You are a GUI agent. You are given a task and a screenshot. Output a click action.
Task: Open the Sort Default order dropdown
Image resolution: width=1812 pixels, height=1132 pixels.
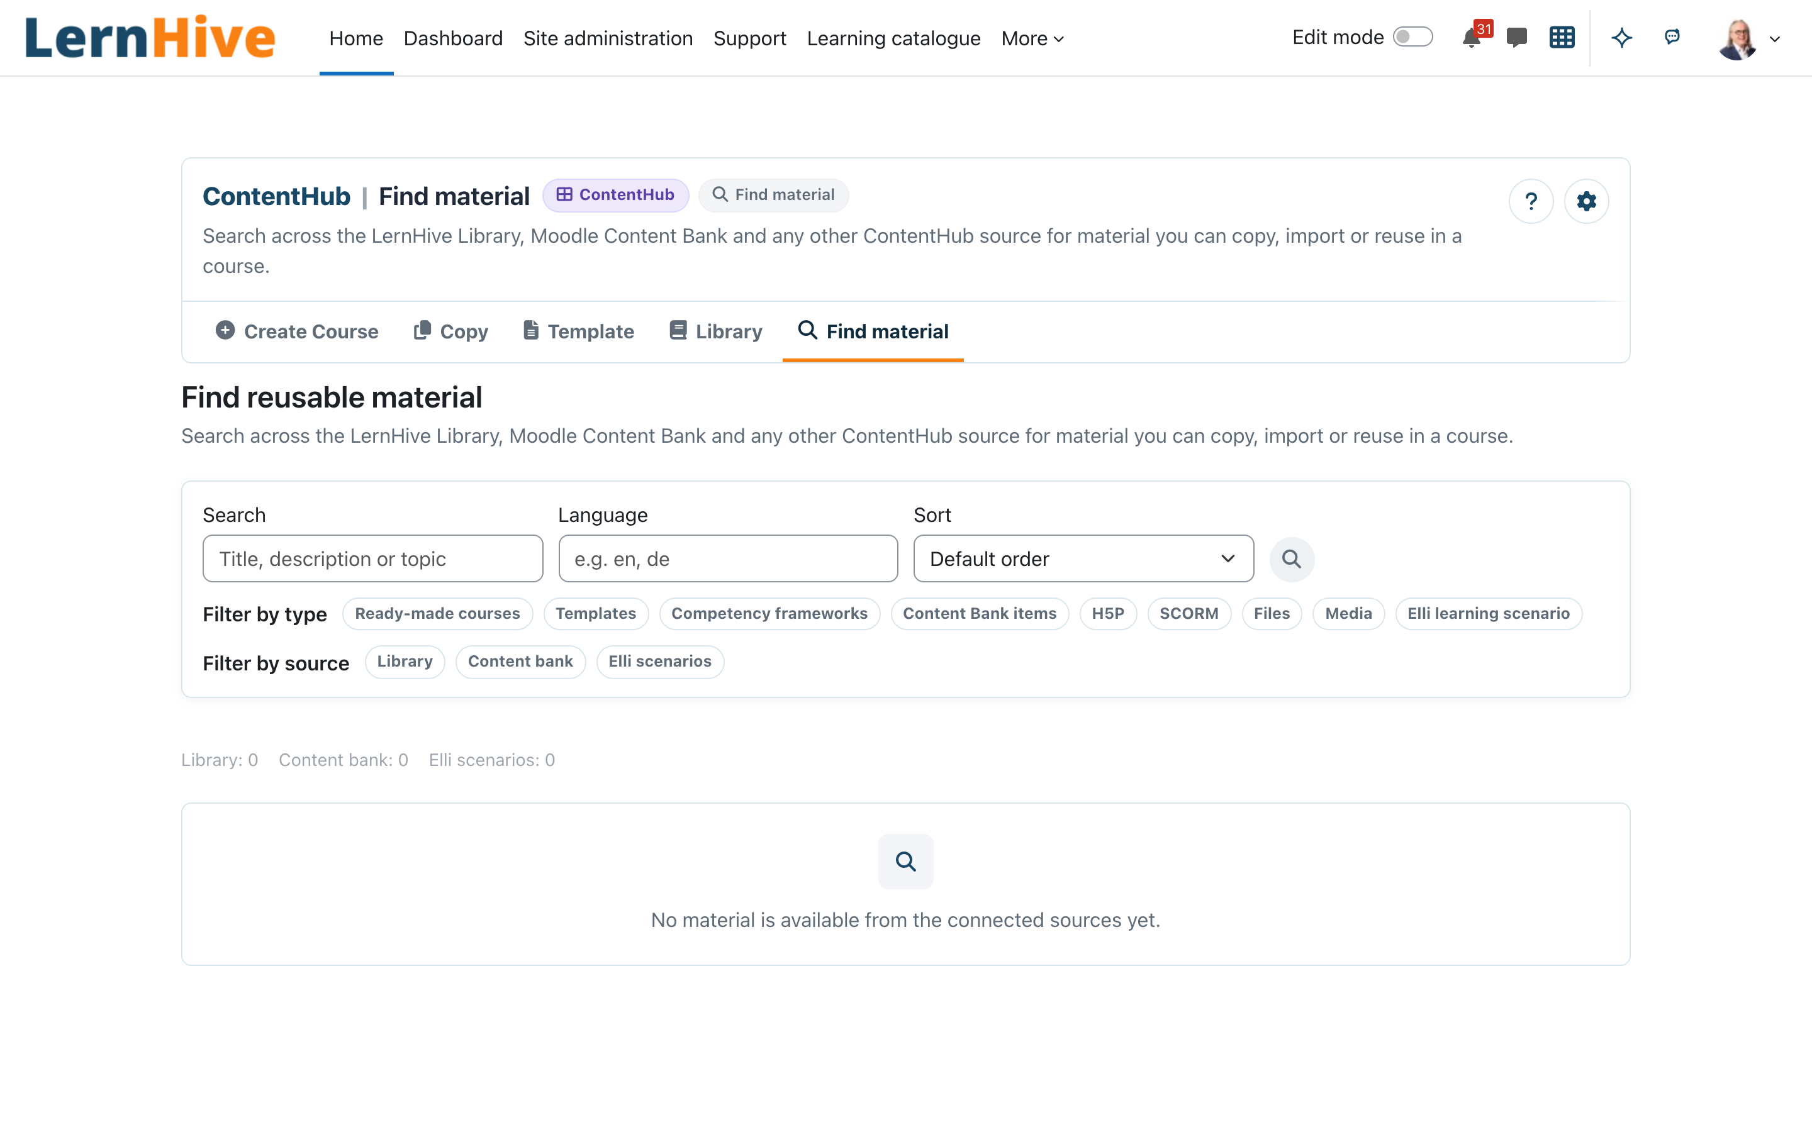coord(1083,559)
